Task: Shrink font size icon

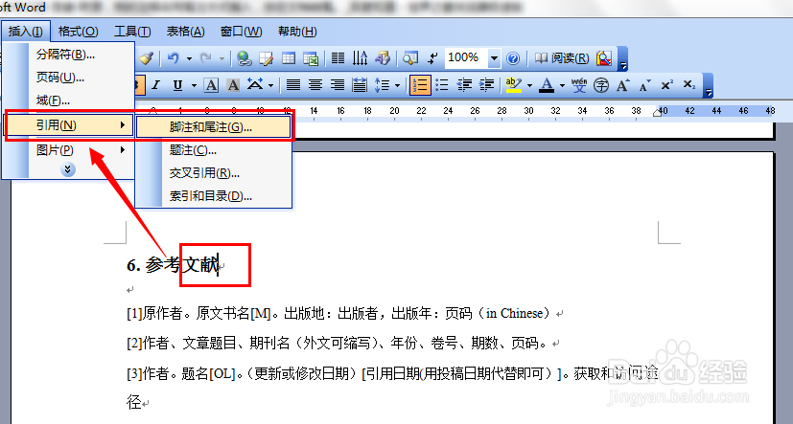Action: click(x=644, y=86)
